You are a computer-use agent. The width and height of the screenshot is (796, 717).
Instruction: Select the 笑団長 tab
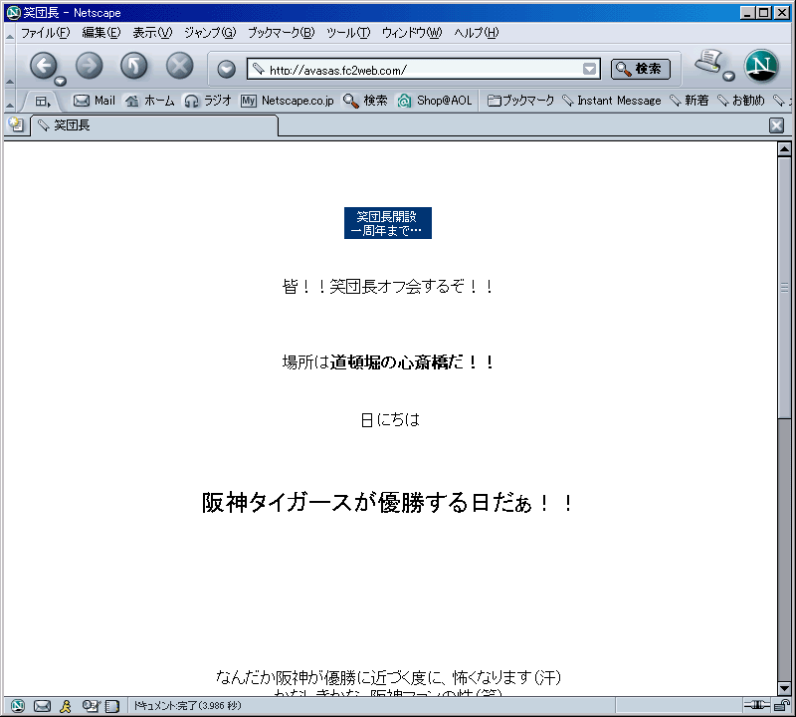pyautogui.click(x=155, y=125)
